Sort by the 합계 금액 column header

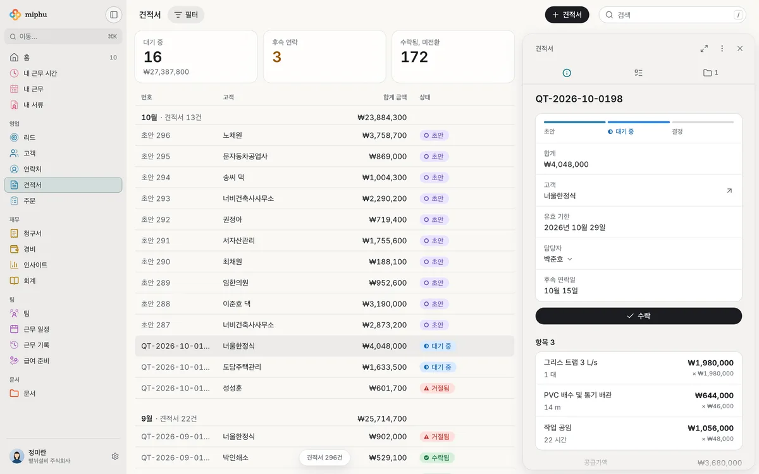coord(395,97)
